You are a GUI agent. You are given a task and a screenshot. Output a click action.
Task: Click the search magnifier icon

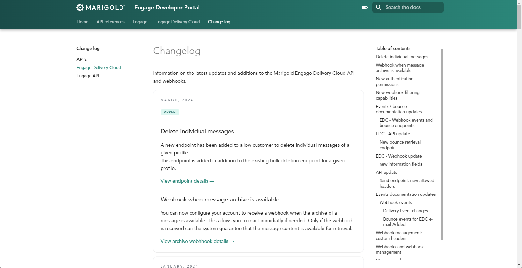[x=379, y=7]
